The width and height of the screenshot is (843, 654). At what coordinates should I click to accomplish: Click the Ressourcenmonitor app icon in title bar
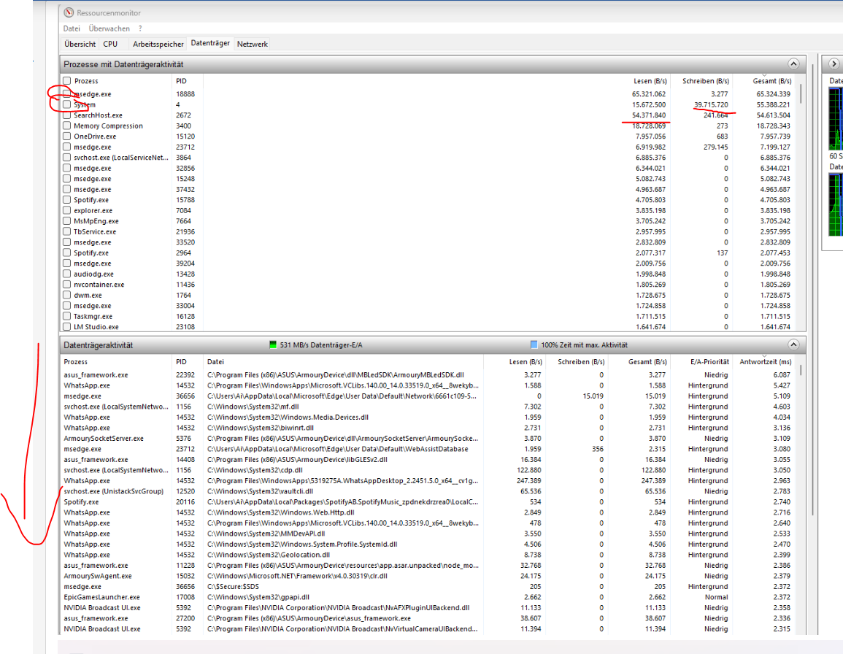tap(69, 12)
